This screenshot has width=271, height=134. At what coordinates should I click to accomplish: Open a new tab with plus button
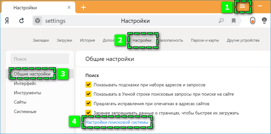[x=83, y=7]
